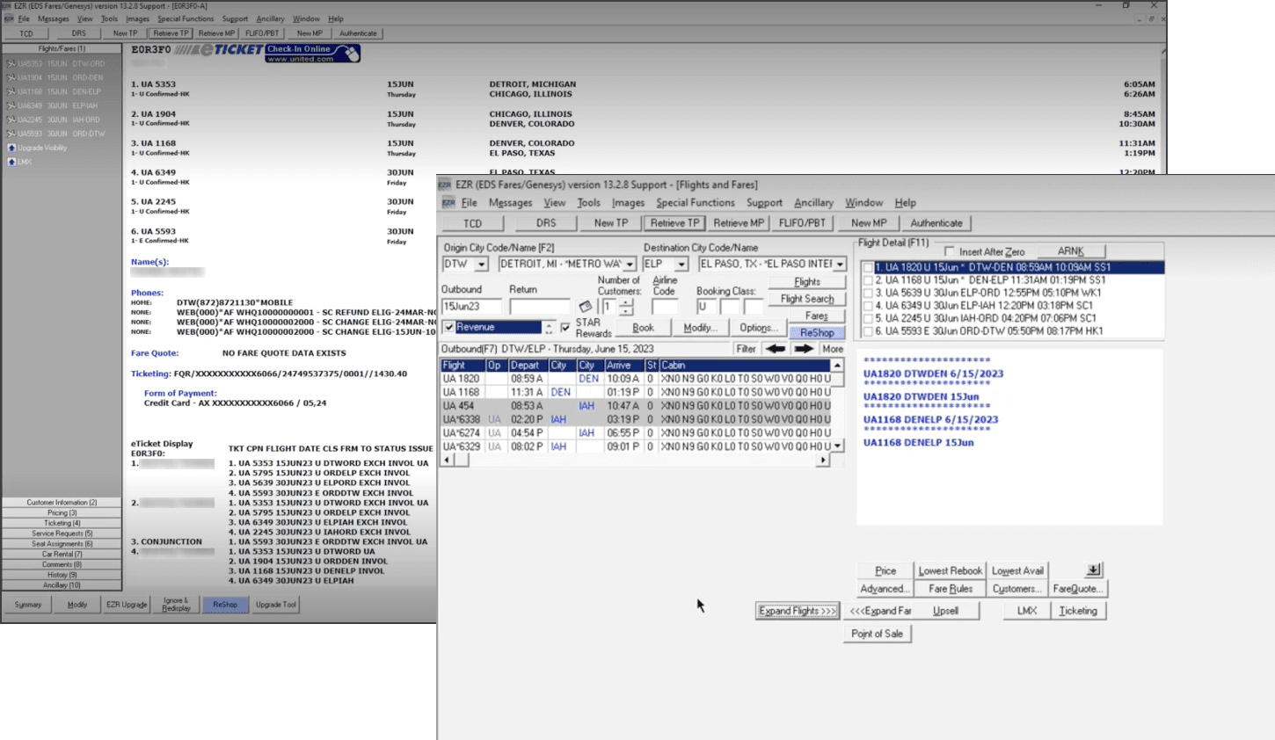The height and width of the screenshot is (740, 1275).
Task: Check the box for segment 4 UA 6349 ELP-IAH
Action: 868,306
